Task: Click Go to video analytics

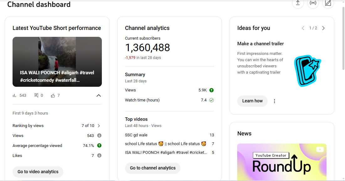Action: coord(38,172)
